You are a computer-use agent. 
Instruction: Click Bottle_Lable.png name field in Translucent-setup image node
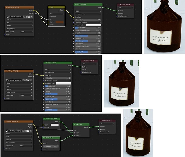point(15,131)
